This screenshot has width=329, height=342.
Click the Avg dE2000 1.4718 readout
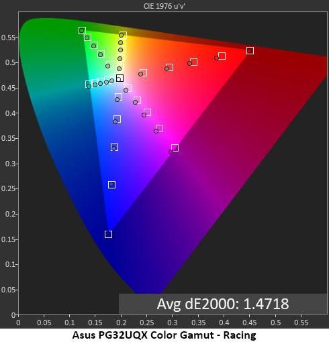pyautogui.click(x=223, y=304)
